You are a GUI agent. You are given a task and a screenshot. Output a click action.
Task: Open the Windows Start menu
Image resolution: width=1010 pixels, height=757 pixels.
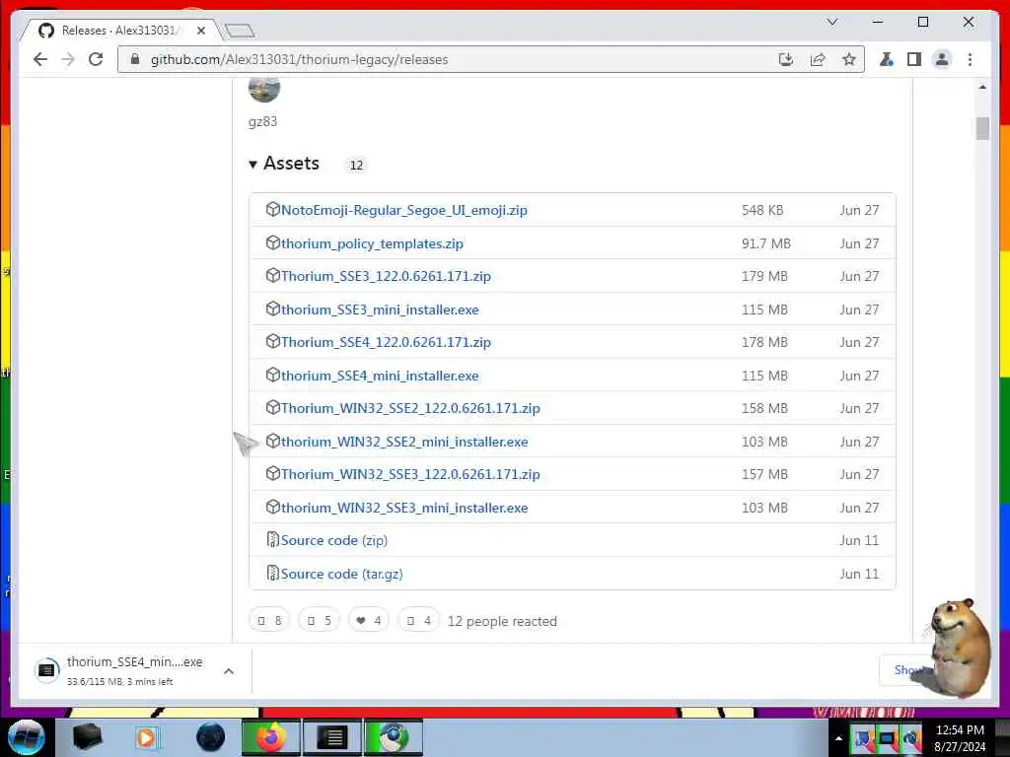point(27,737)
